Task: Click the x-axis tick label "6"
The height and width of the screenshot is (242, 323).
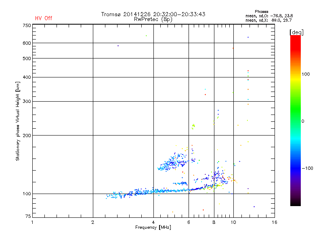Action: click(x=189, y=222)
